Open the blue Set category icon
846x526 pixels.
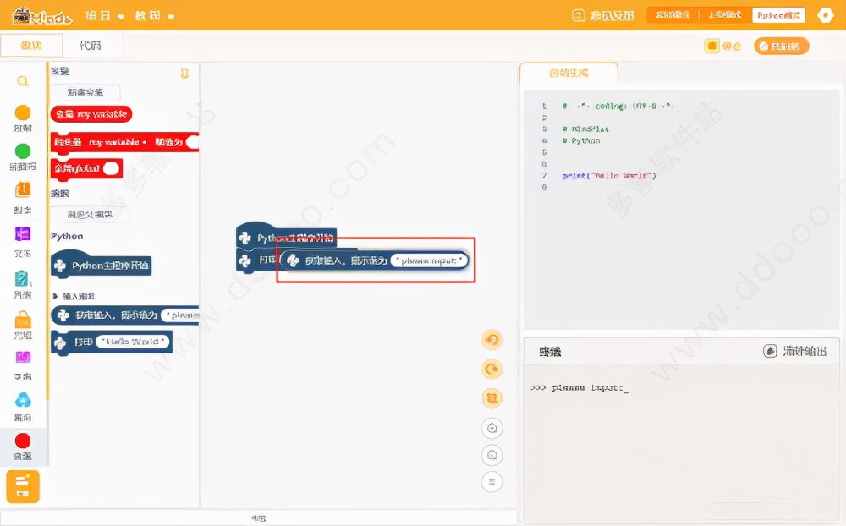(x=23, y=400)
